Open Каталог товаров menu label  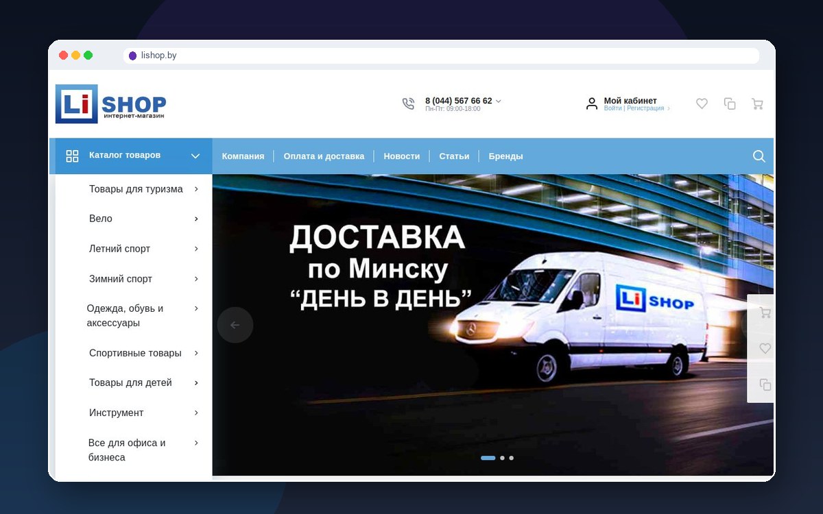[125, 155]
